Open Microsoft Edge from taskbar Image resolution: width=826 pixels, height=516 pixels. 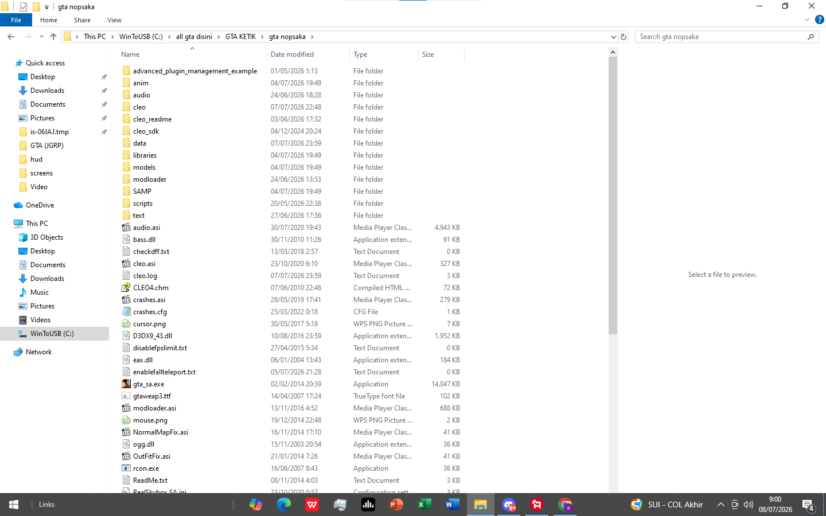[284, 505]
